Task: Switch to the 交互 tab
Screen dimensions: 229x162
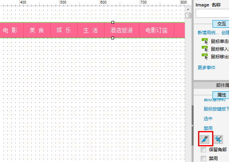Action: [221, 24]
